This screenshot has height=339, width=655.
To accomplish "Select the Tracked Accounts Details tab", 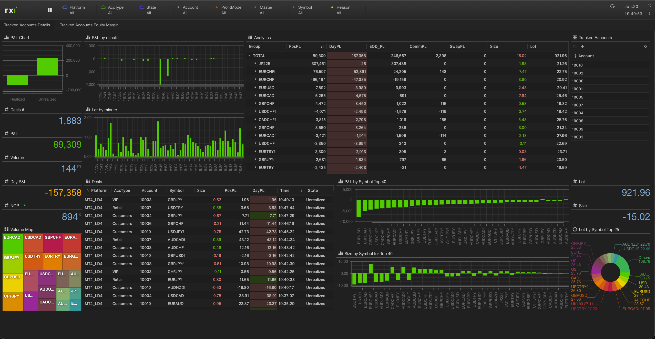I will tap(27, 25).
